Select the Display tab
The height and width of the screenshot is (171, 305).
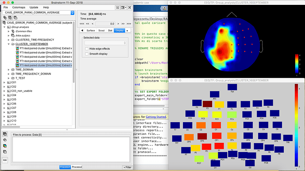(x=119, y=30)
